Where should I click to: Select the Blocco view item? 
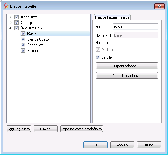pos(33,51)
